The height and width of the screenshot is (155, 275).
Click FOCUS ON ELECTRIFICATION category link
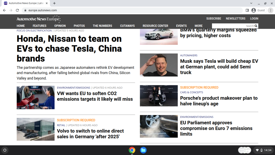pos(34,31)
